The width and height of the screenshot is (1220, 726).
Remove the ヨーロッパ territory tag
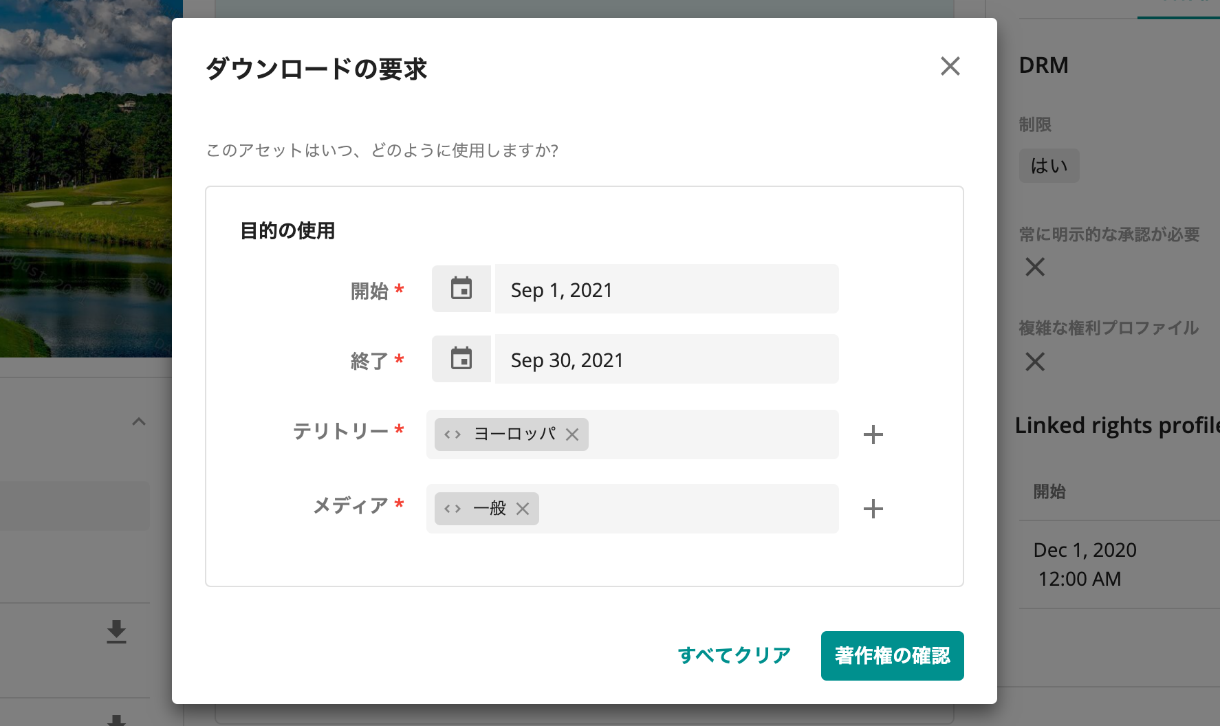click(572, 434)
